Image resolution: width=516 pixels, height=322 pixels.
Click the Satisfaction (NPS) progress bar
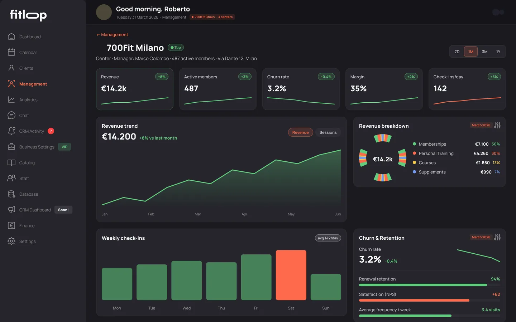(430, 301)
